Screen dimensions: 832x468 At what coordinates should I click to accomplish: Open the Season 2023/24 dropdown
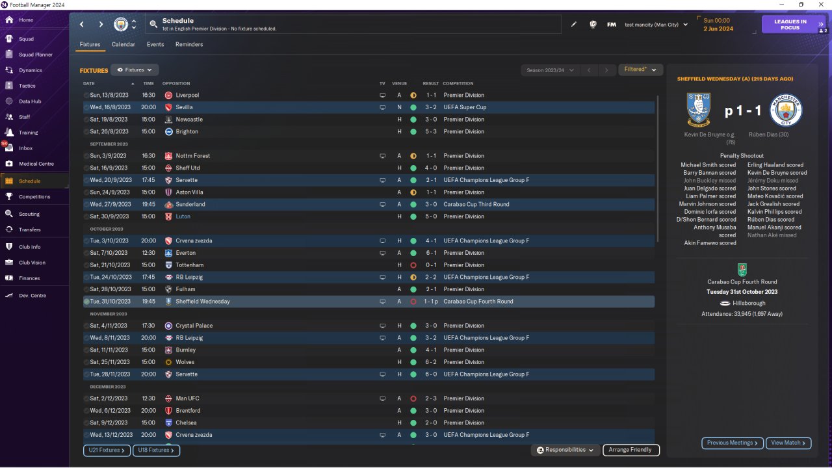[x=549, y=70]
